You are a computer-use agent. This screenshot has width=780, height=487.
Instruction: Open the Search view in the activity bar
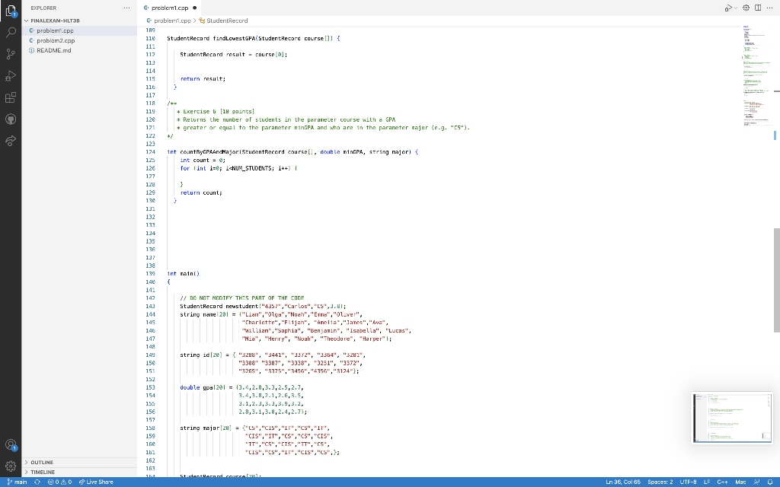10,33
